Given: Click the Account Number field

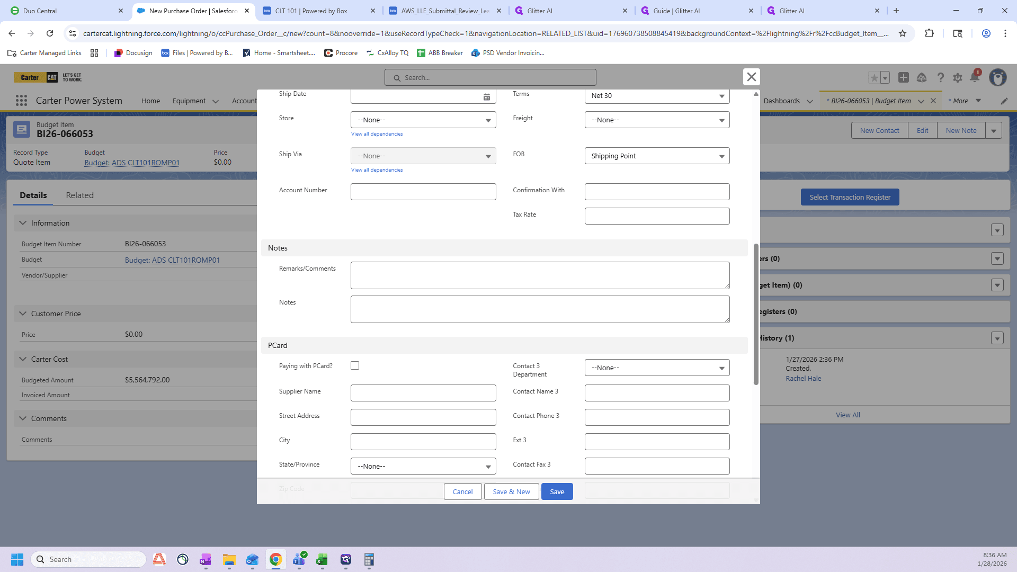Looking at the screenshot, I should point(423,192).
